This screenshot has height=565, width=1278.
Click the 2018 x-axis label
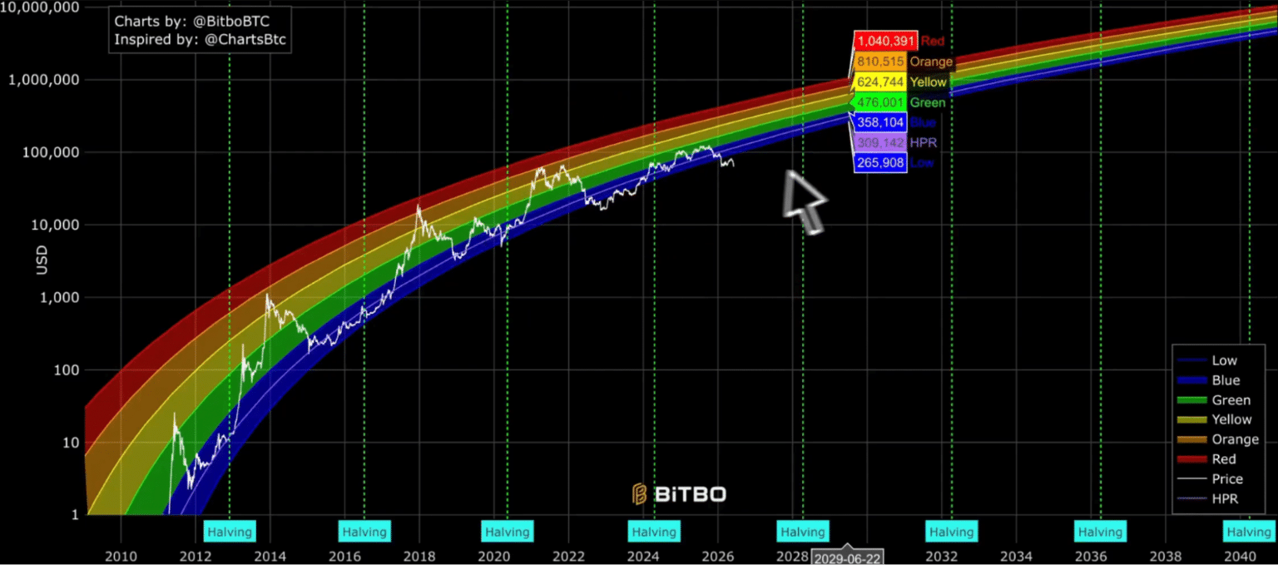pos(419,555)
